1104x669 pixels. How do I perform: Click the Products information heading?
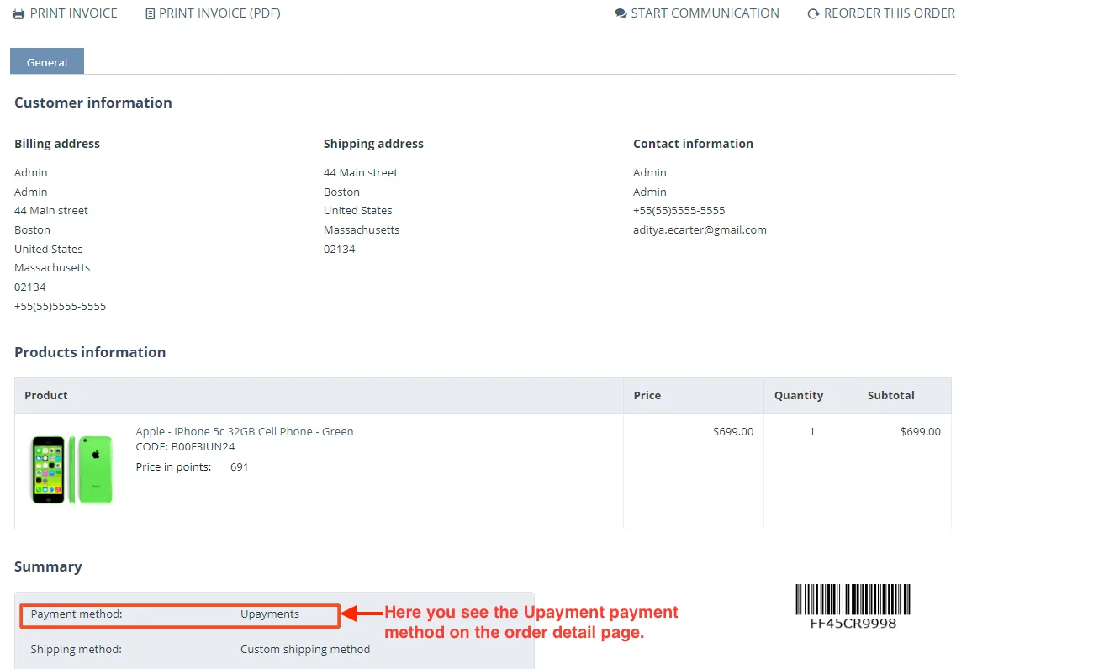click(90, 352)
